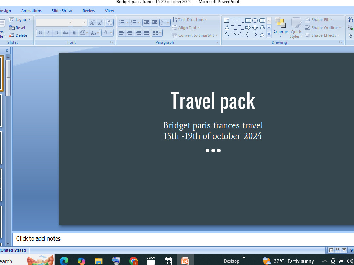Select the Text Box shape
Image resolution: width=354 pixels, height=265 pixels.
pyautogui.click(x=227, y=20)
